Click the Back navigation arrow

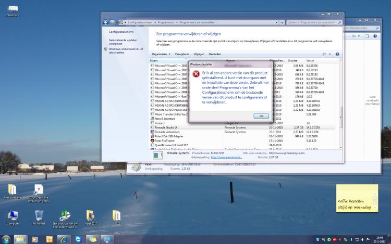pos(106,22)
